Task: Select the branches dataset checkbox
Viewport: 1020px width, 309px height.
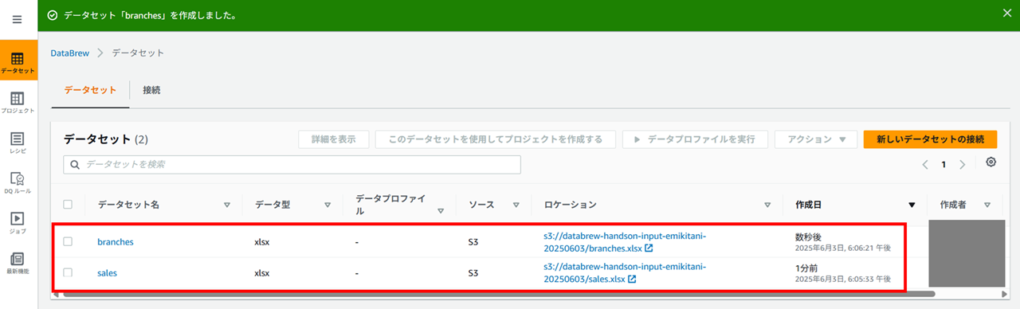Action: click(x=68, y=241)
